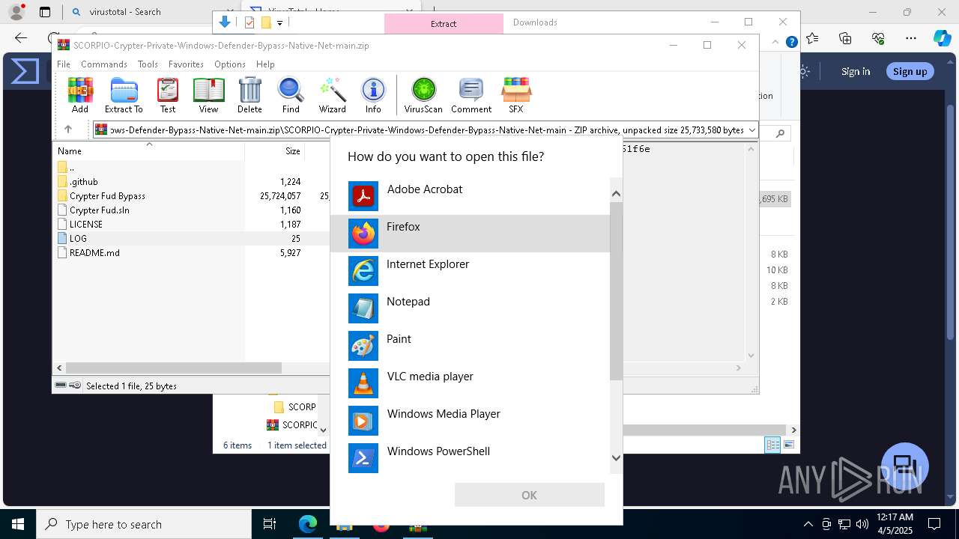Click the app list scroll-down arrow
The height and width of the screenshot is (539, 959).
point(616,458)
